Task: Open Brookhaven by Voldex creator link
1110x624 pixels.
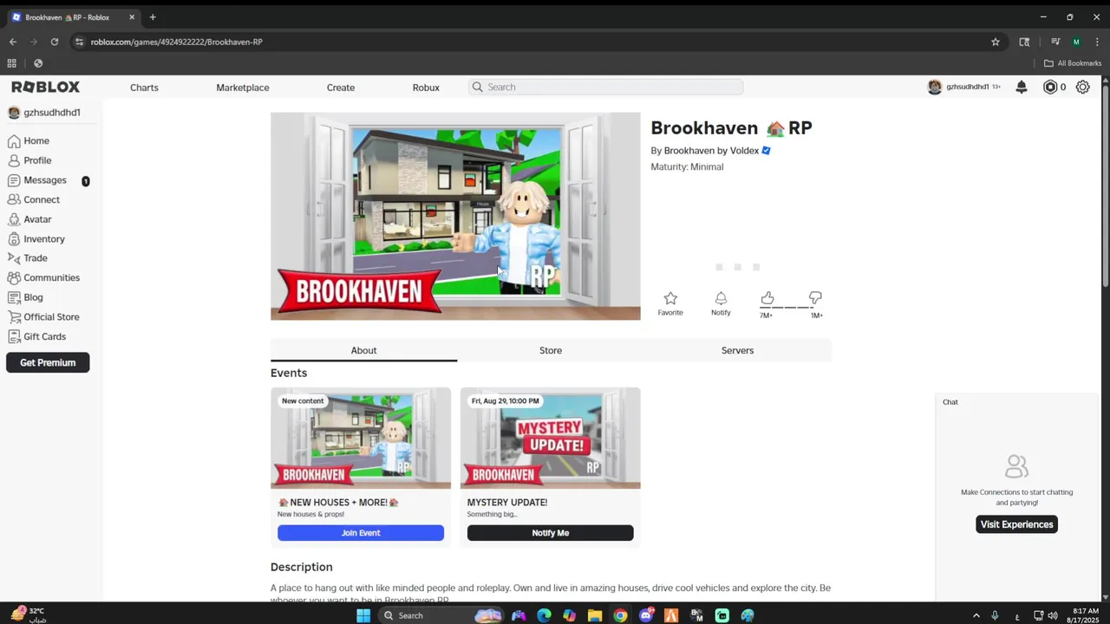Action: 711,151
